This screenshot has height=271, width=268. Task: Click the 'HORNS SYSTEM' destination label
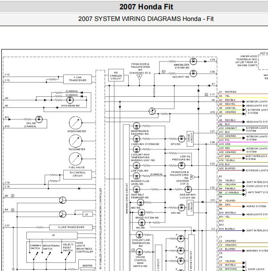click(x=256, y=206)
